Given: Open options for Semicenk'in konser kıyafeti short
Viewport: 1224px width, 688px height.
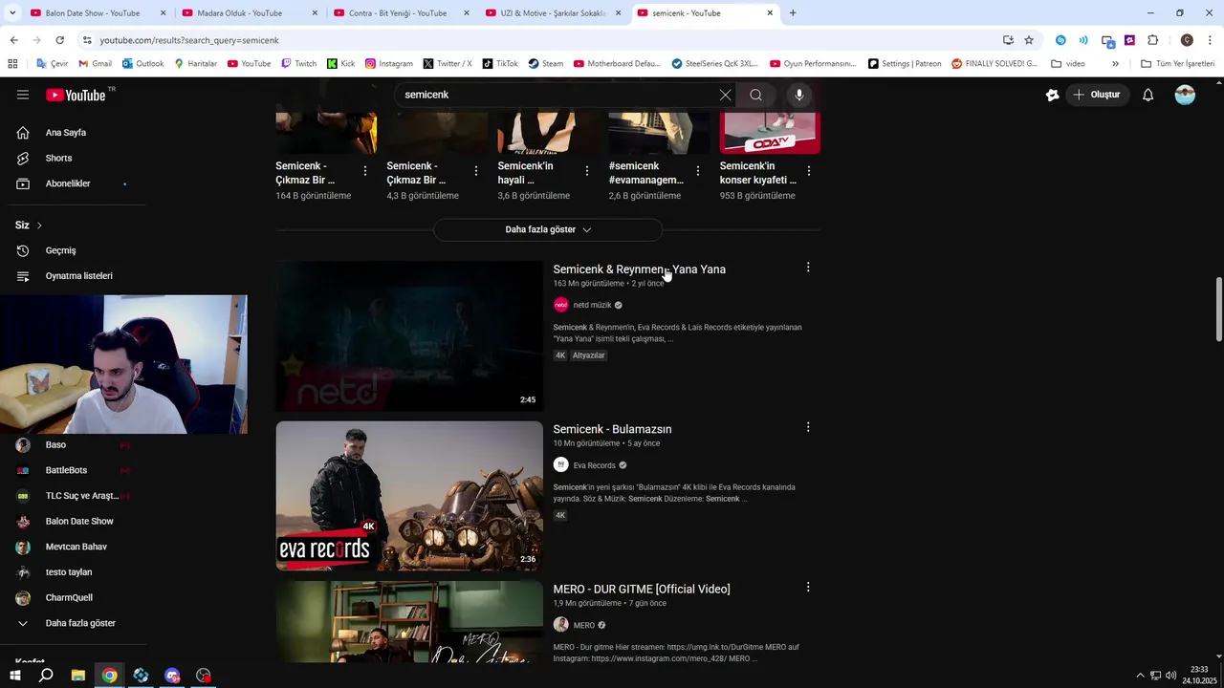Looking at the screenshot, I should [809, 171].
